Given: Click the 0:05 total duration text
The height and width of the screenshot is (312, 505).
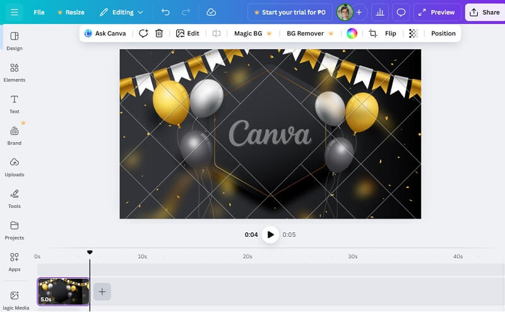Looking at the screenshot, I should point(289,235).
